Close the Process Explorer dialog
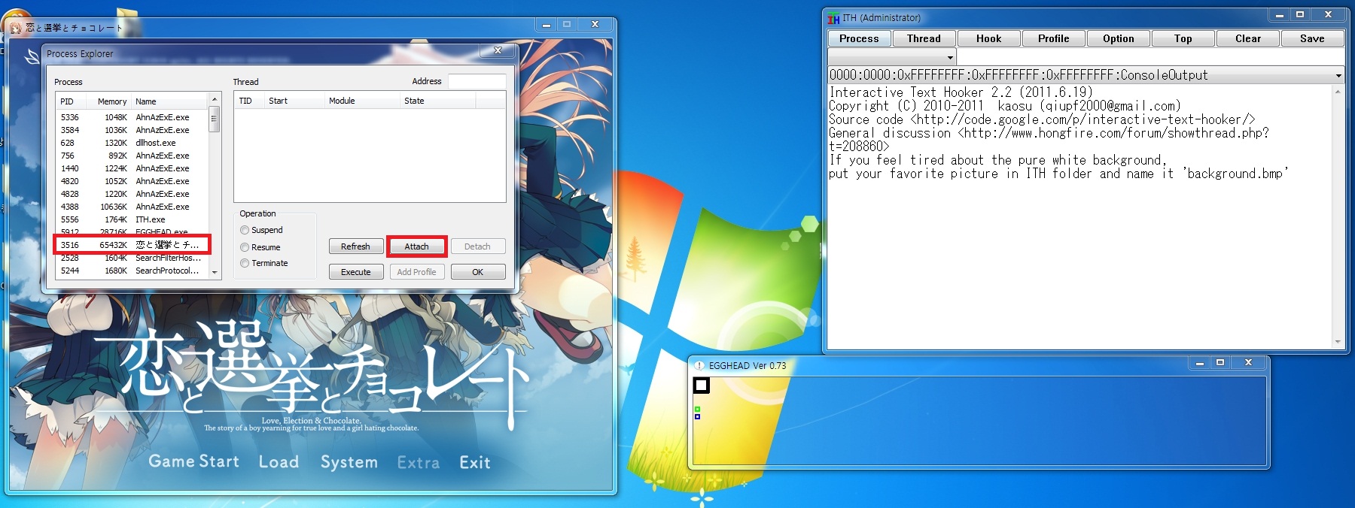This screenshot has height=508, width=1355. (x=498, y=51)
